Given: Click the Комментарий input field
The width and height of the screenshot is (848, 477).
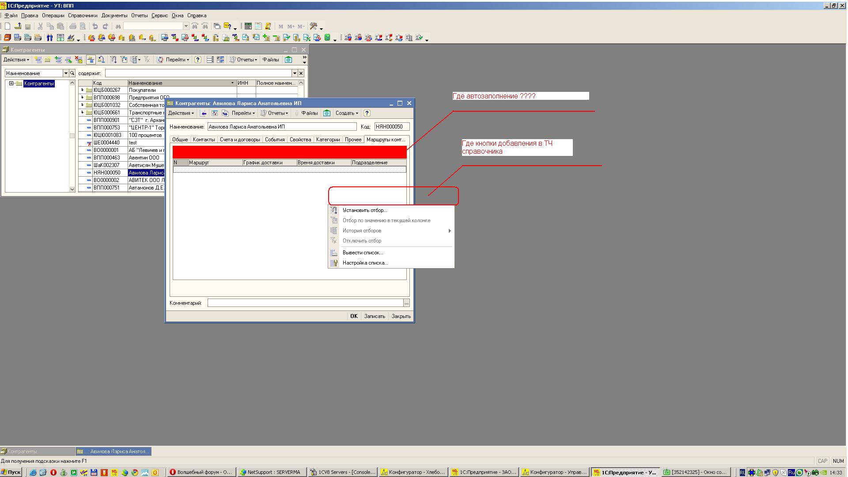Looking at the screenshot, I should 305,303.
